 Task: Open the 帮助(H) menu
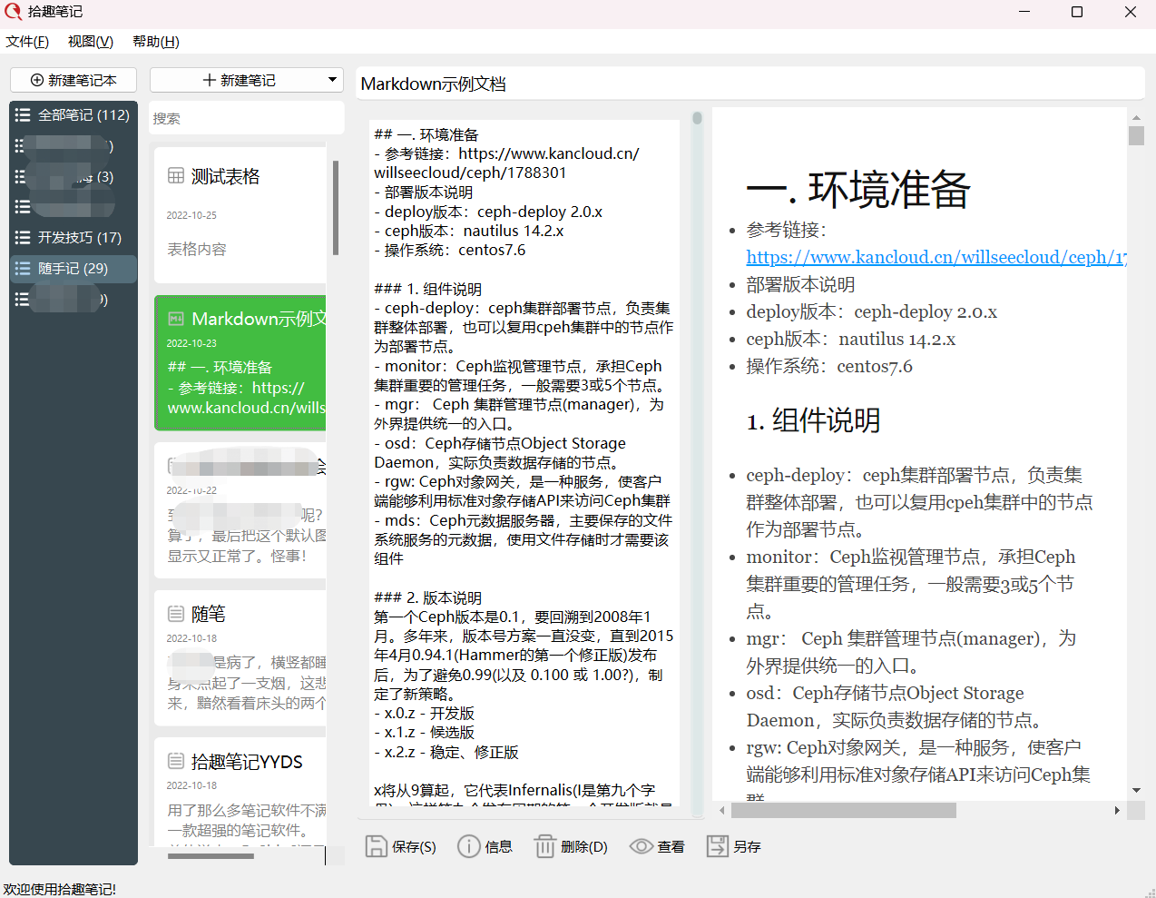pyautogui.click(x=156, y=42)
